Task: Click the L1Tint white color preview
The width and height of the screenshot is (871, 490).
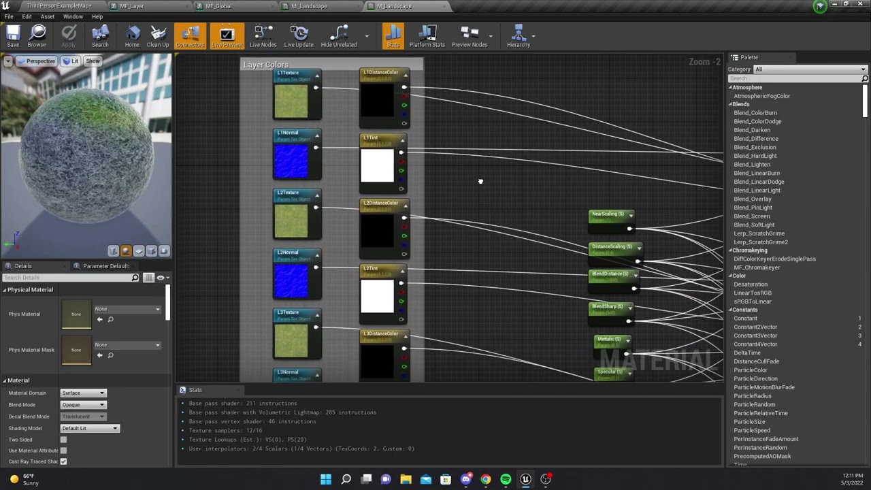Action: (377, 165)
